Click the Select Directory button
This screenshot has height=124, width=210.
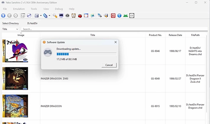click(x=10, y=23)
